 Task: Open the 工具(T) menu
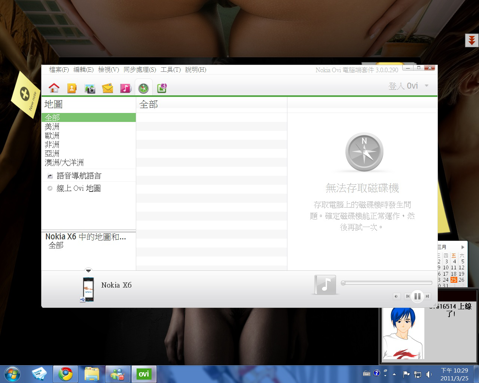[x=171, y=70]
